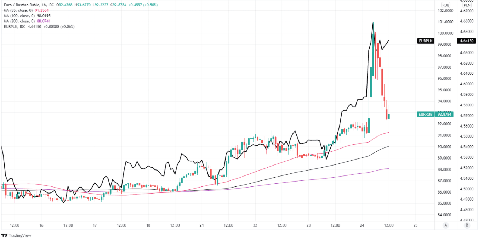Open the PLN currency selector
The width and height of the screenshot is (478, 240).
coord(467,5)
